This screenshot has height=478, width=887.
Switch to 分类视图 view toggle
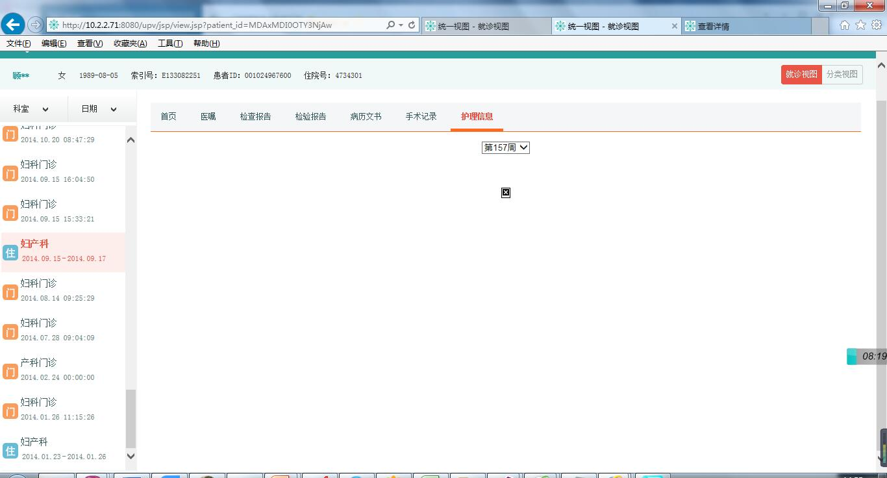coord(842,75)
